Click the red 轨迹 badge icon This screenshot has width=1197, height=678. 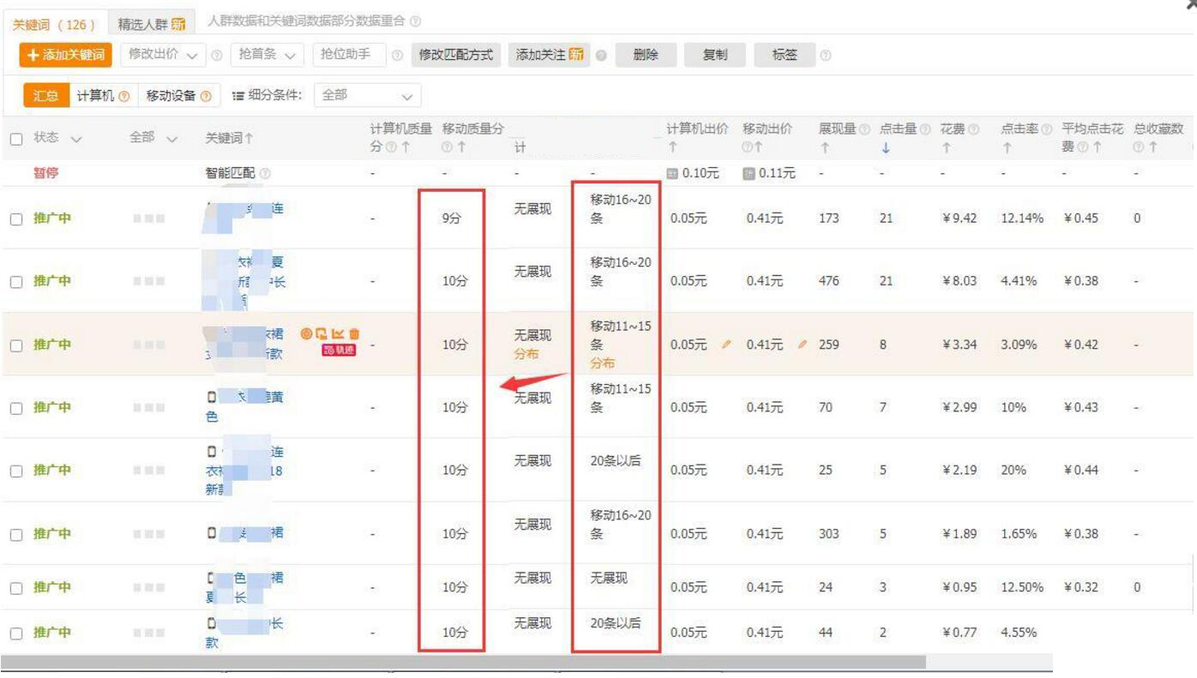point(340,349)
